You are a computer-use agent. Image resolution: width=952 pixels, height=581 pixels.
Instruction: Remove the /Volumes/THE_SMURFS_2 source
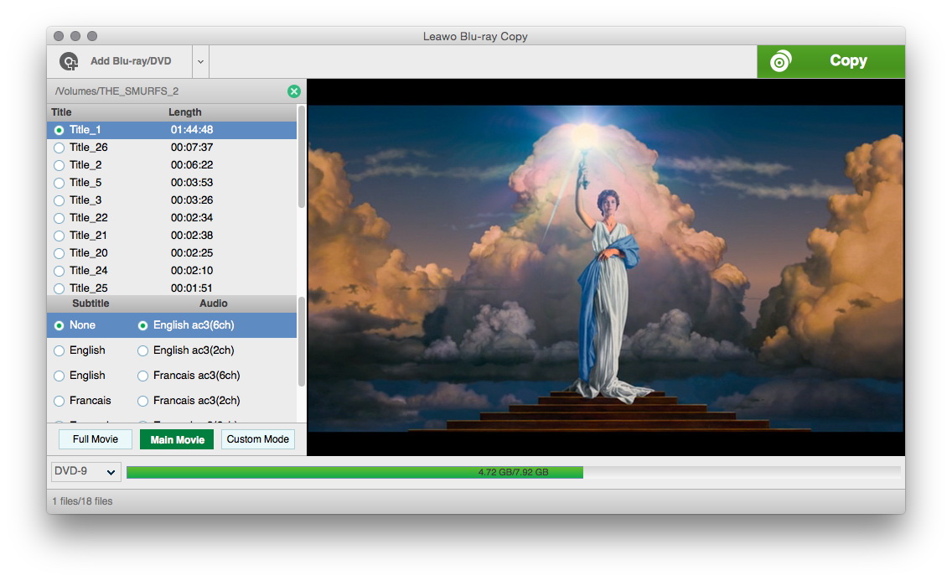(294, 91)
